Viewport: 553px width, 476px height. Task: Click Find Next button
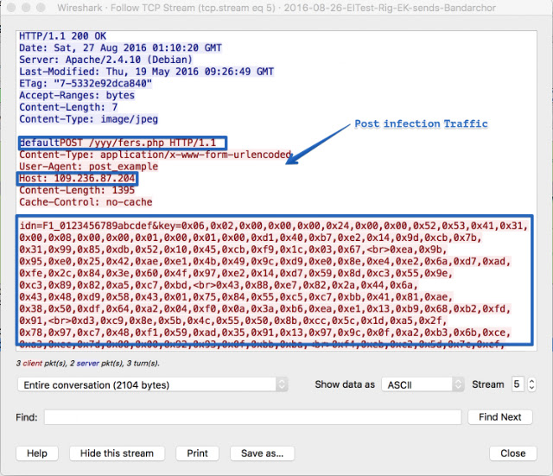coord(500,417)
